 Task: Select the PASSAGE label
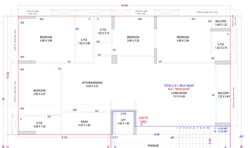point(153,146)
